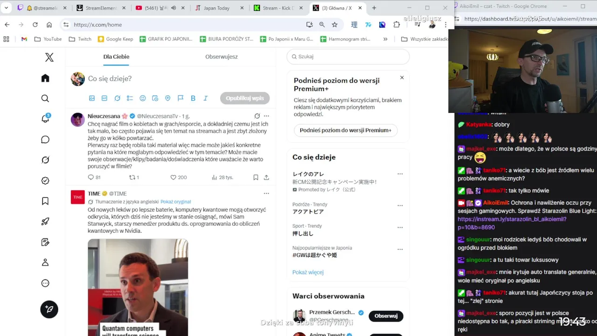The height and width of the screenshot is (336, 597).
Task: Dismiss the Premium+ promo card
Action: (402, 77)
